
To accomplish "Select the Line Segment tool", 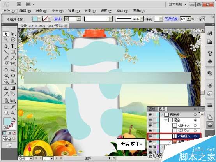I will 6,52.
